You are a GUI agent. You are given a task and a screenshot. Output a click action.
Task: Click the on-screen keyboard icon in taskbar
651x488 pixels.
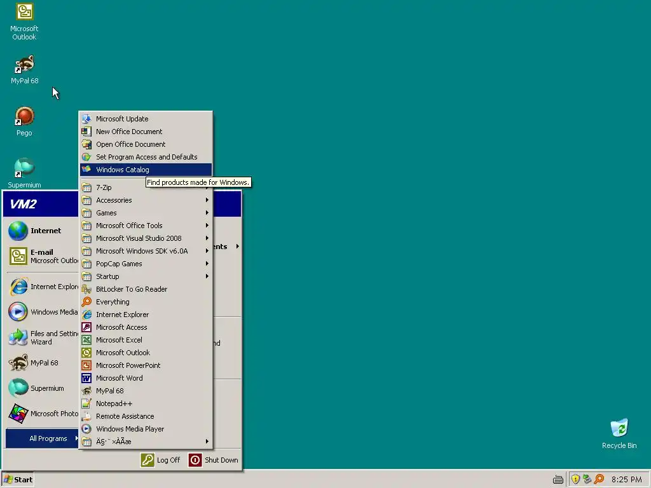pyautogui.click(x=558, y=480)
